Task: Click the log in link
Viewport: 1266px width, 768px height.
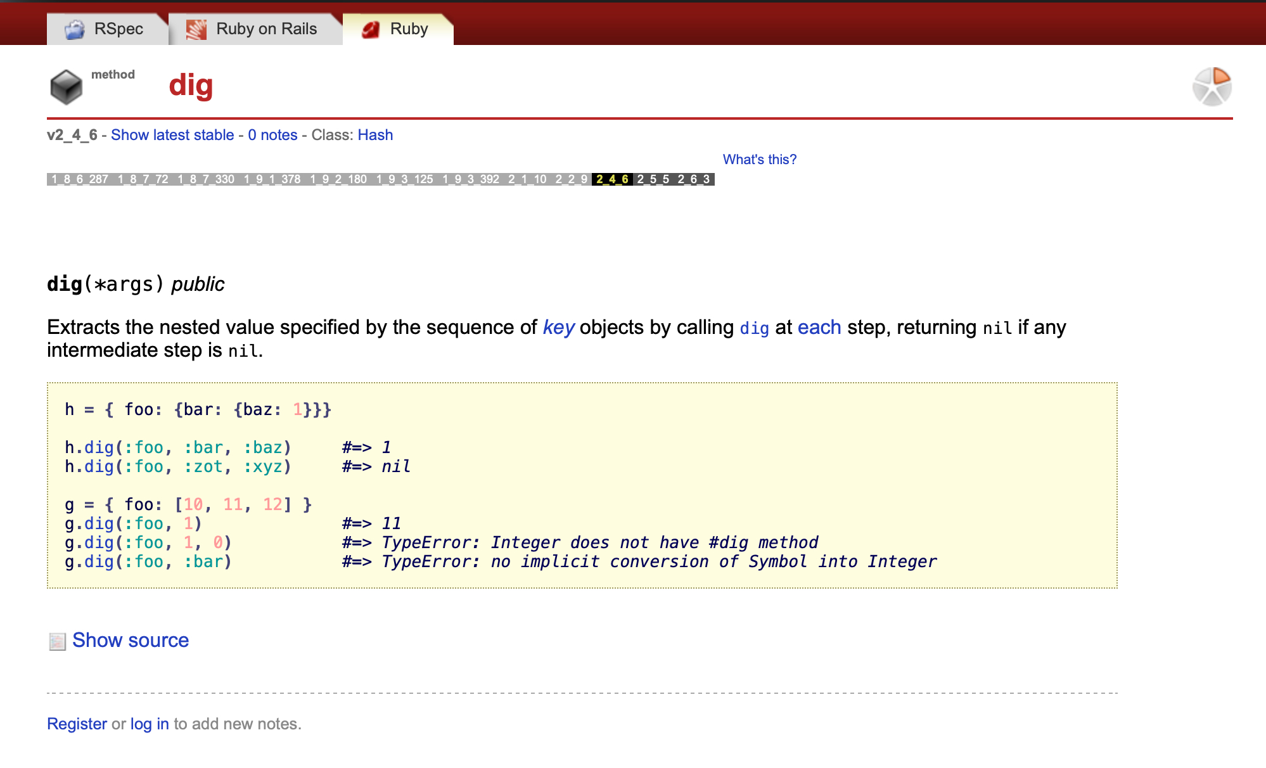Action: coord(150,724)
